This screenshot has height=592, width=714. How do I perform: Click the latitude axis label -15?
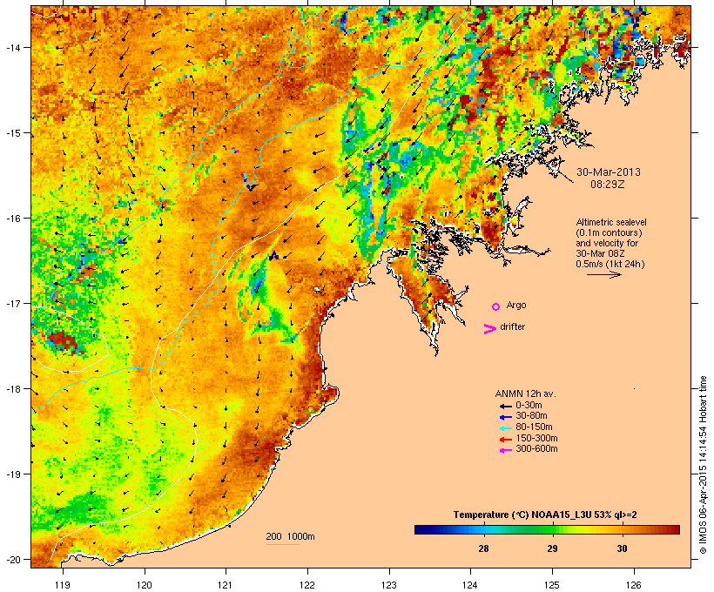point(13,133)
